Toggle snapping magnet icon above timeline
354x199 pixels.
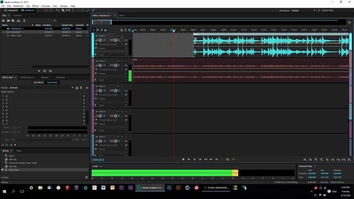pyautogui.click(x=129, y=30)
